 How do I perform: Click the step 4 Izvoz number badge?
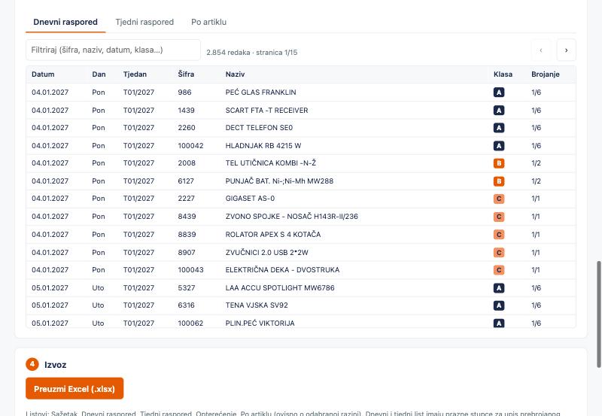32,364
